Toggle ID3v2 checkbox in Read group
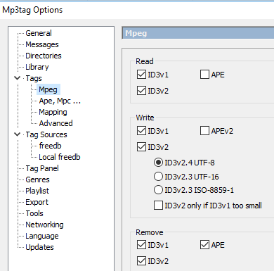Viewport: 274px width, 271px height. pos(141,91)
